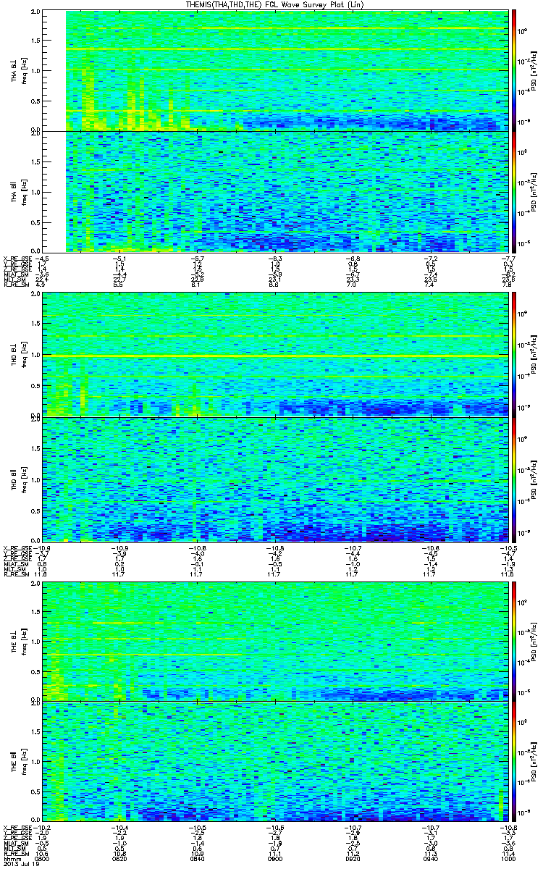This screenshot has width=543, height=869.
Task: Click the THE B∥ spectrogram panel
Action: [x=274, y=762]
